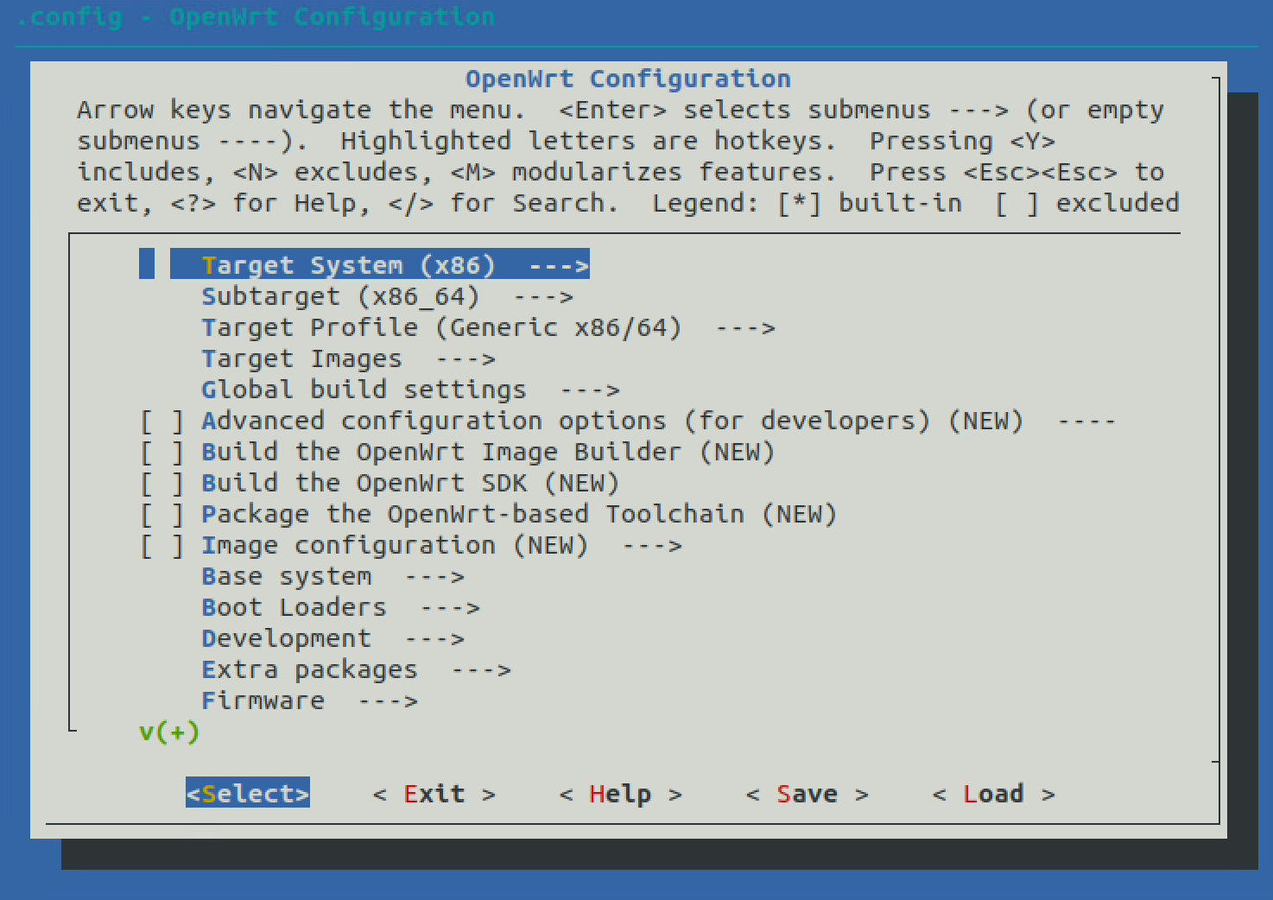The image size is (1273, 900).
Task: Open the Subtarget (x86_64) submenu
Action: tap(387, 296)
